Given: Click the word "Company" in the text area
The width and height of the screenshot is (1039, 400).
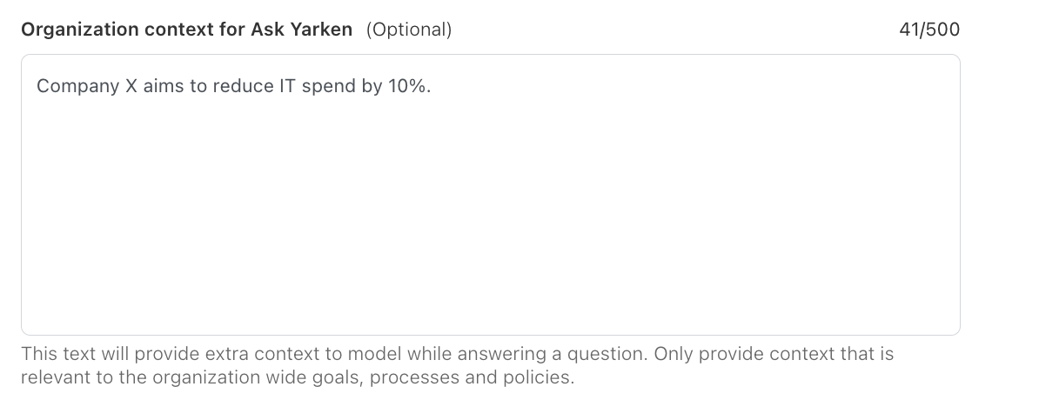Looking at the screenshot, I should click(x=73, y=87).
